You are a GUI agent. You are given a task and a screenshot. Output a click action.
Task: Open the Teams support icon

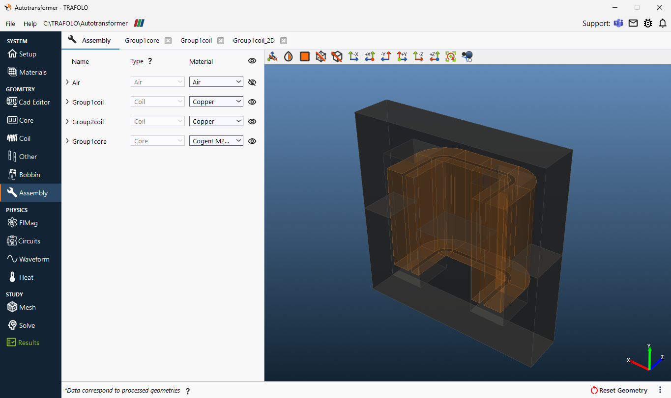coord(618,23)
